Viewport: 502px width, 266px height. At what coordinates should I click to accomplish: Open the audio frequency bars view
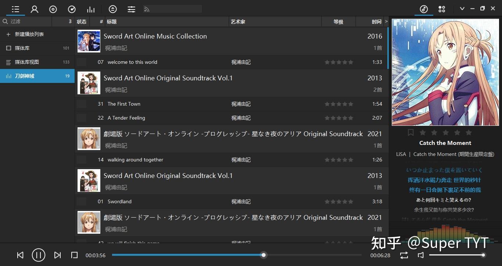(91, 9)
